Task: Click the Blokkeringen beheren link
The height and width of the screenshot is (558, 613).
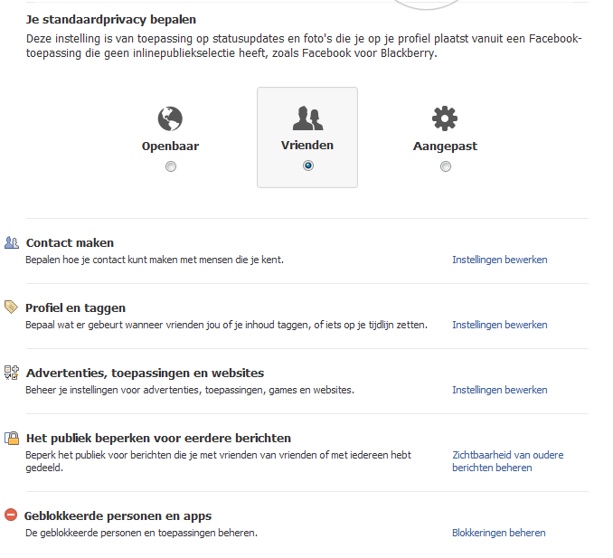Action: tap(498, 533)
